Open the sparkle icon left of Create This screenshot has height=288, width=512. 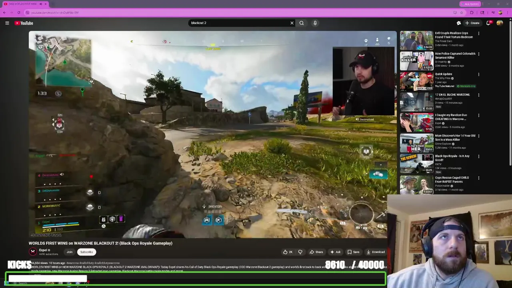coord(459,23)
